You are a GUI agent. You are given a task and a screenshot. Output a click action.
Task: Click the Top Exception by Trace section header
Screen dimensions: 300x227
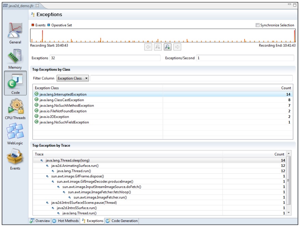pyautogui.click(x=51, y=145)
